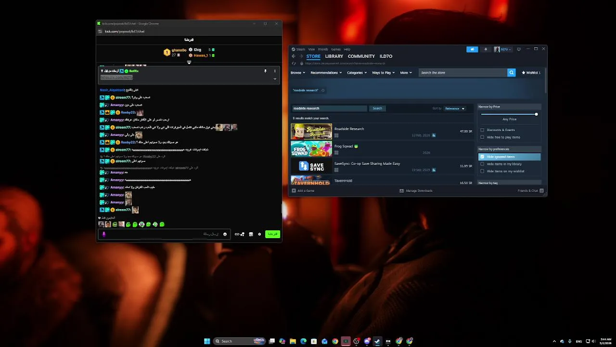Switch Steam to Big Picture mode icon
Viewport: 616px width, 347px height.
point(518,49)
